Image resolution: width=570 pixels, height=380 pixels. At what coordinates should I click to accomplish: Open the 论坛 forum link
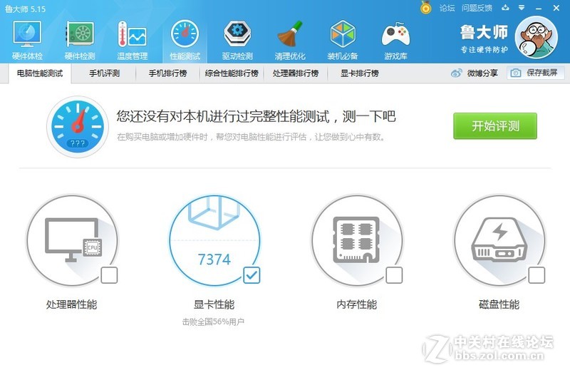447,8
